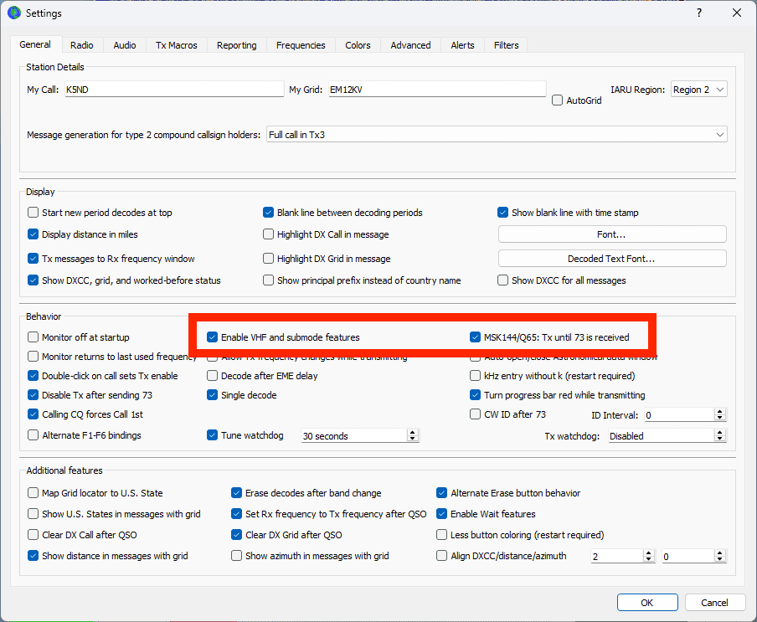Disable Enable VHF and submode features
The width and height of the screenshot is (757, 622).
coord(213,337)
